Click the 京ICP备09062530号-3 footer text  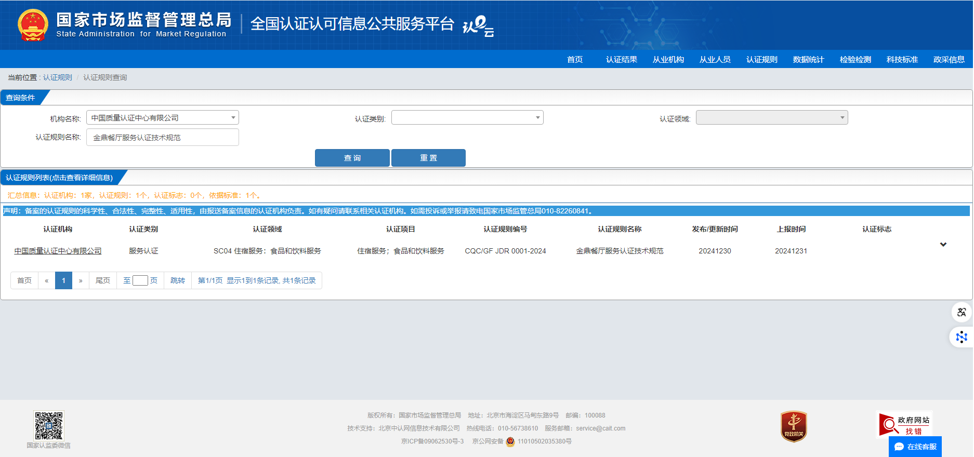pyautogui.click(x=432, y=441)
